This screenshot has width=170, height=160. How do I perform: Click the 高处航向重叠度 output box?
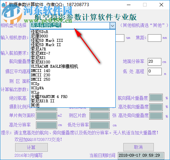point(156,107)
